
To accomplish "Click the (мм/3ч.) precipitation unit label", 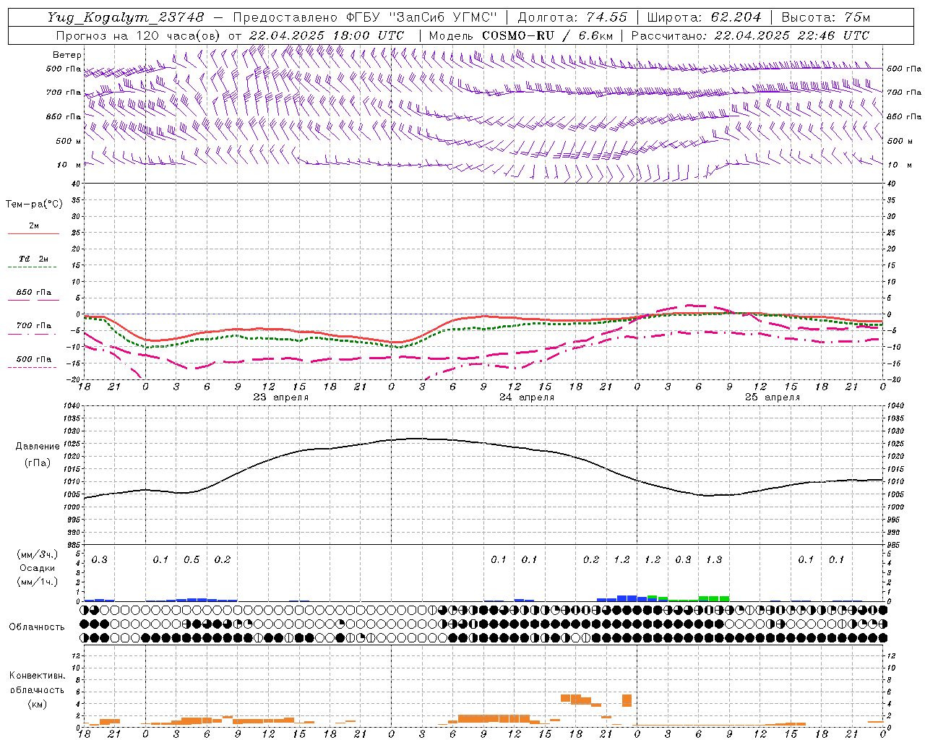I will tap(38, 555).
